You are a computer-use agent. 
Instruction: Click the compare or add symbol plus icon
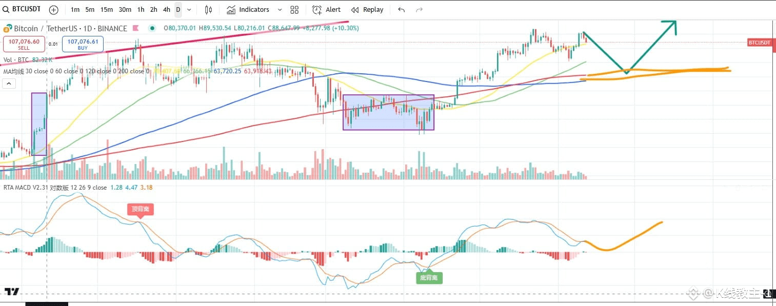click(x=54, y=10)
